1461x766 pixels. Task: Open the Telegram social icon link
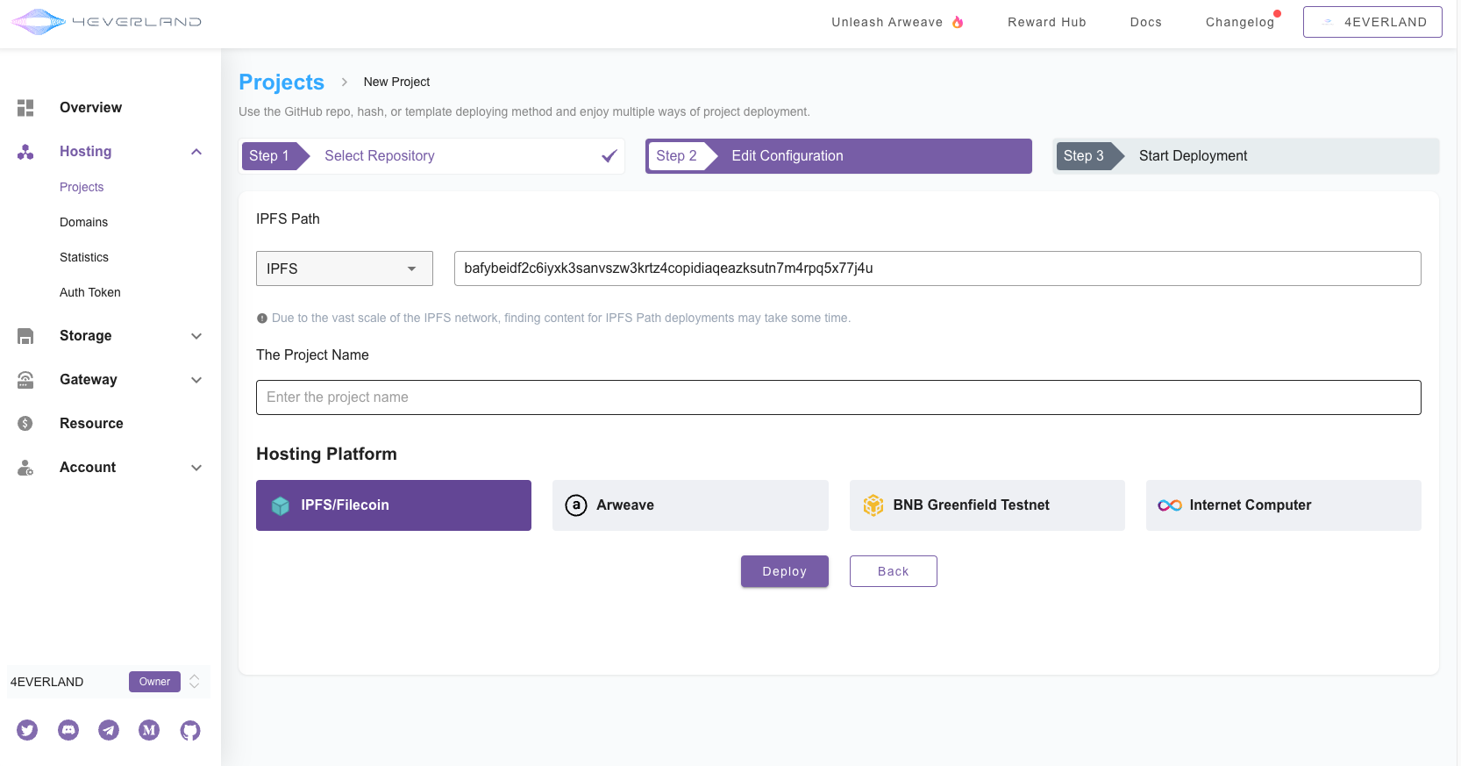point(109,730)
